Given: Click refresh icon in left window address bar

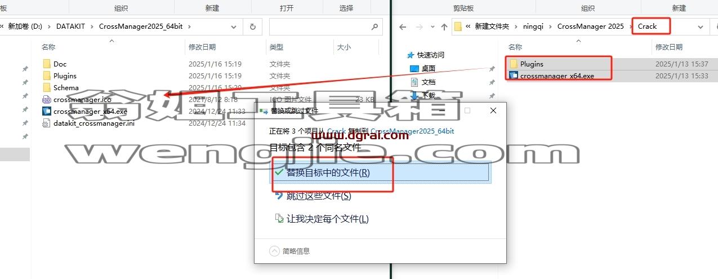Looking at the screenshot, I should tap(252, 26).
